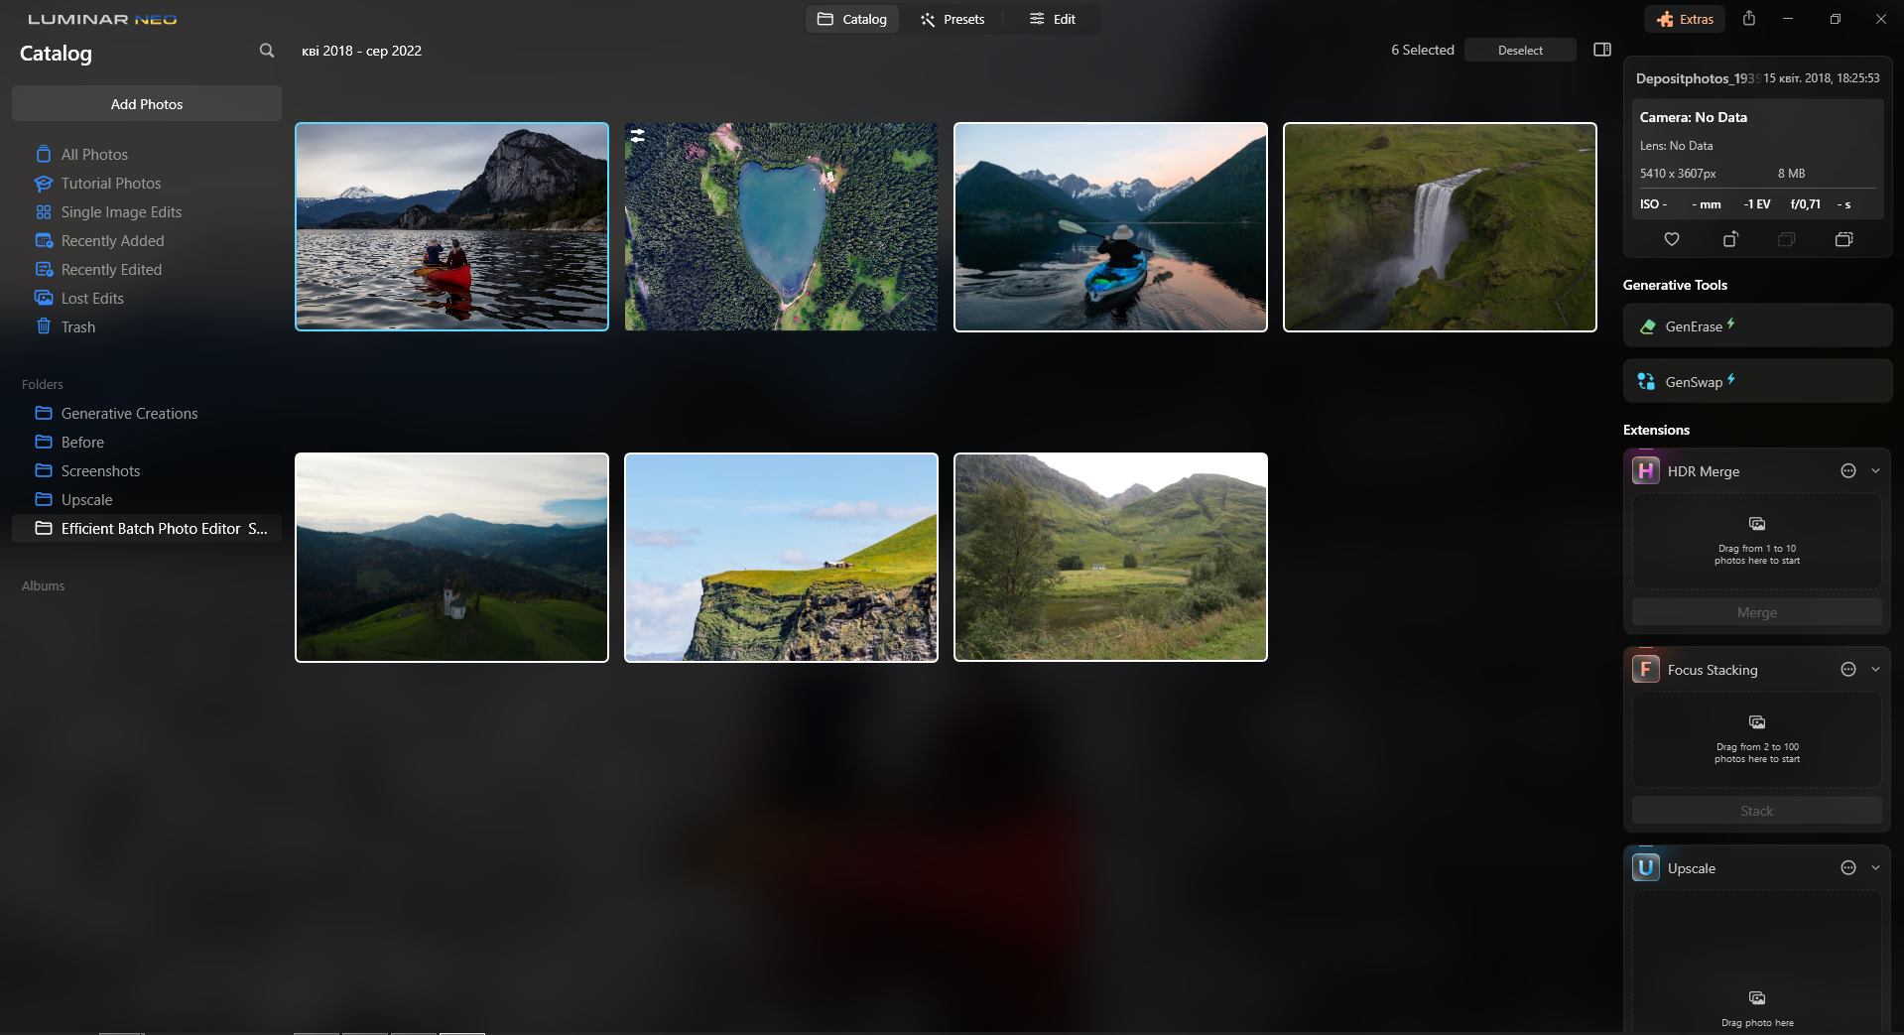Screen dimensions: 1904x1035
Task: Collapse the HDR Merge extension panel
Action: (1875, 471)
